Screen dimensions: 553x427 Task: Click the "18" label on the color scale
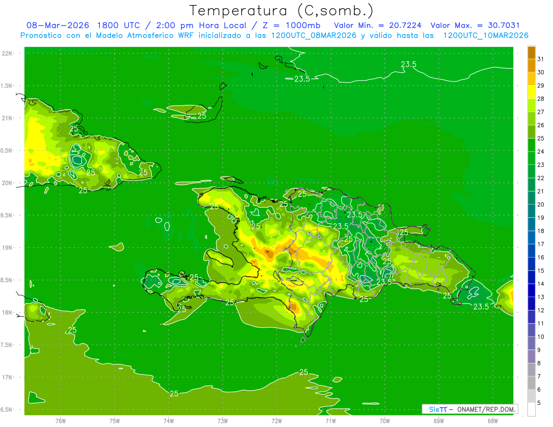[x=541, y=231]
